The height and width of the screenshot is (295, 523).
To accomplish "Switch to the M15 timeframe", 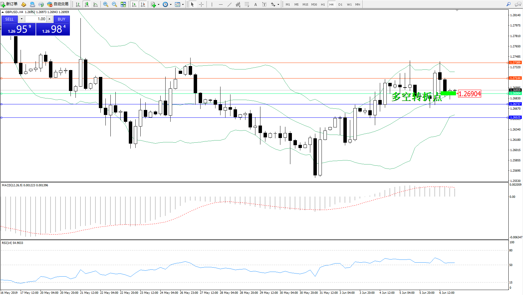I will coord(305,4).
